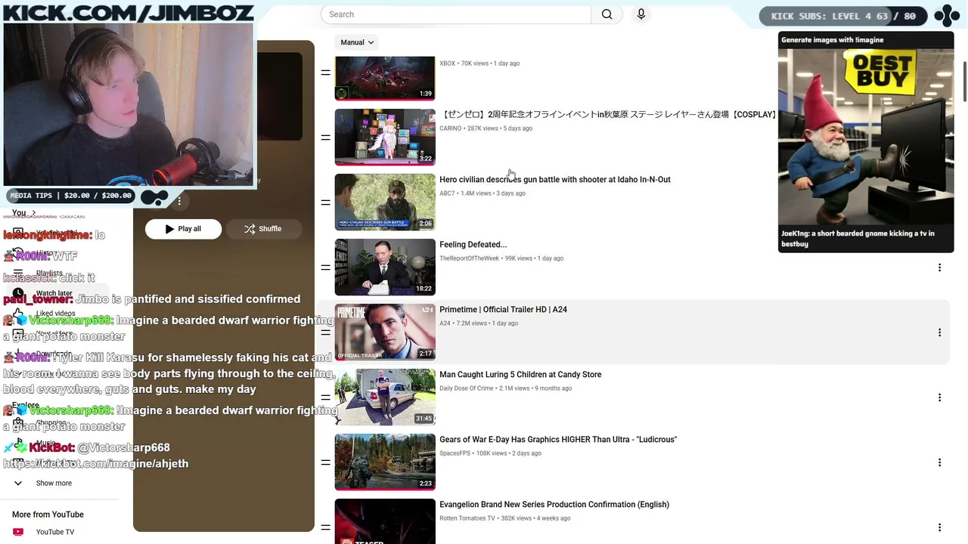Visit the XBOX channel name
The width and height of the screenshot is (968, 544).
point(448,63)
